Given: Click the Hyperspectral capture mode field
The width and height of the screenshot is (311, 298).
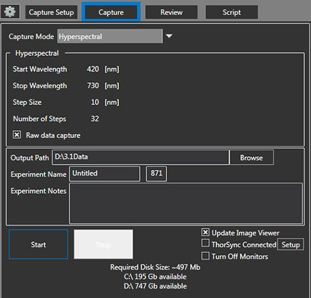Looking at the screenshot, I should [x=110, y=36].
